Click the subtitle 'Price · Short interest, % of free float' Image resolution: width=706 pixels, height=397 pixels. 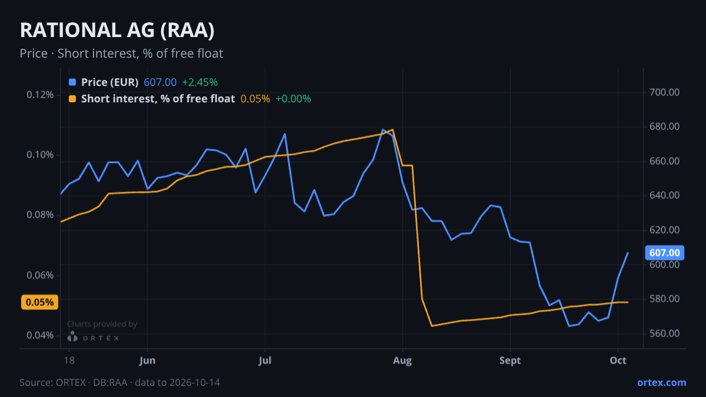pyautogui.click(x=121, y=54)
